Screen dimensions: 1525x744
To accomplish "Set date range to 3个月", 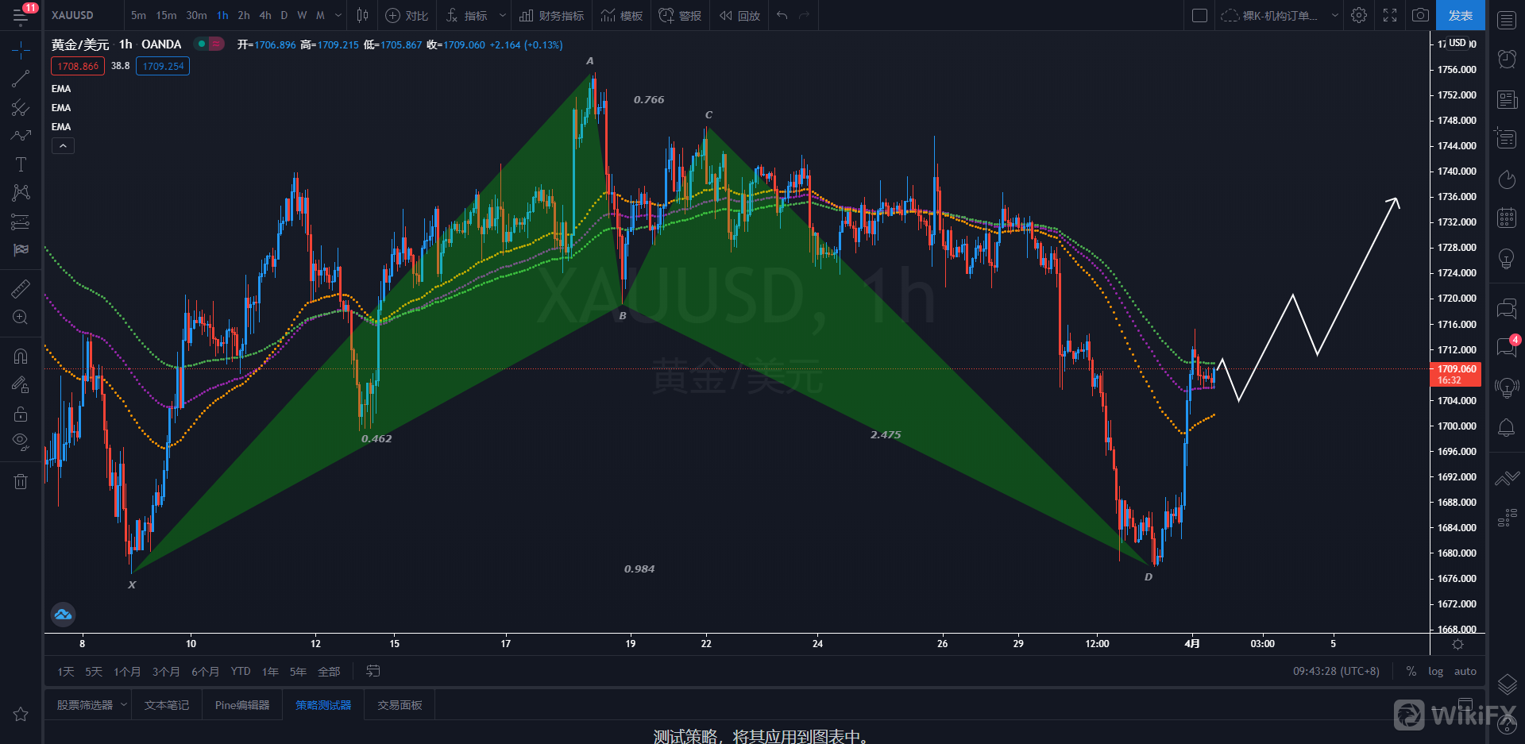I will (166, 672).
